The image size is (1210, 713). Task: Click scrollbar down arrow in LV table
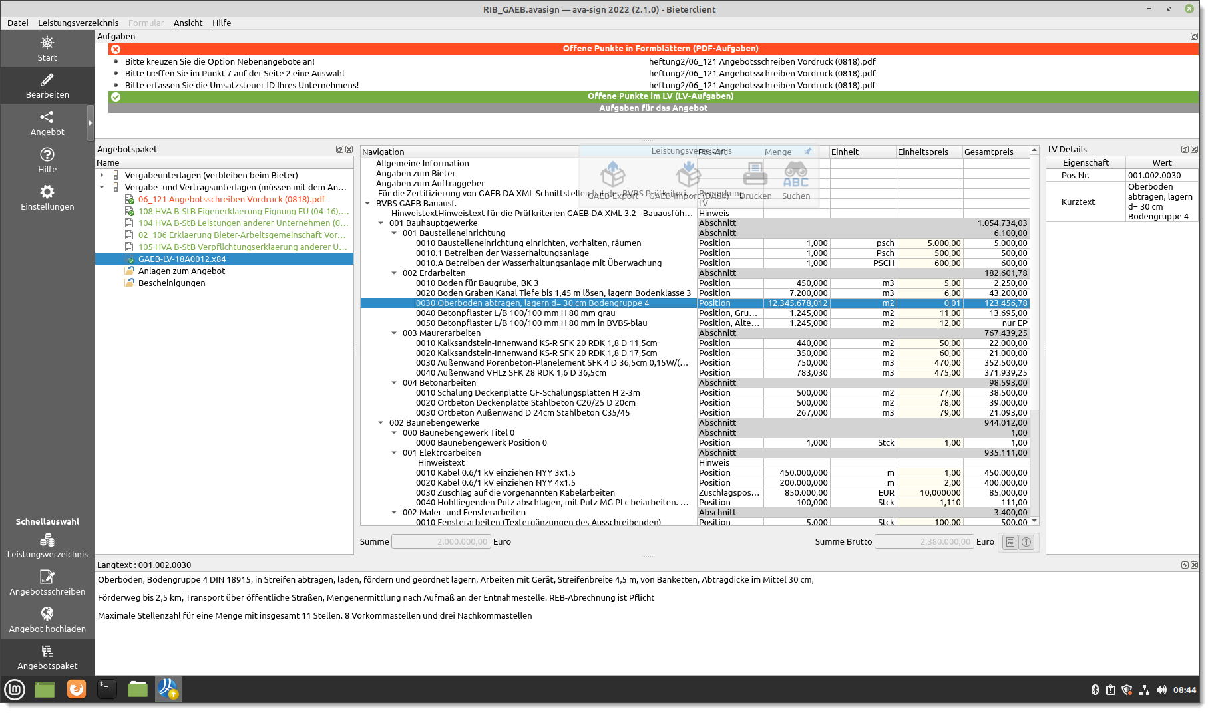click(x=1034, y=521)
